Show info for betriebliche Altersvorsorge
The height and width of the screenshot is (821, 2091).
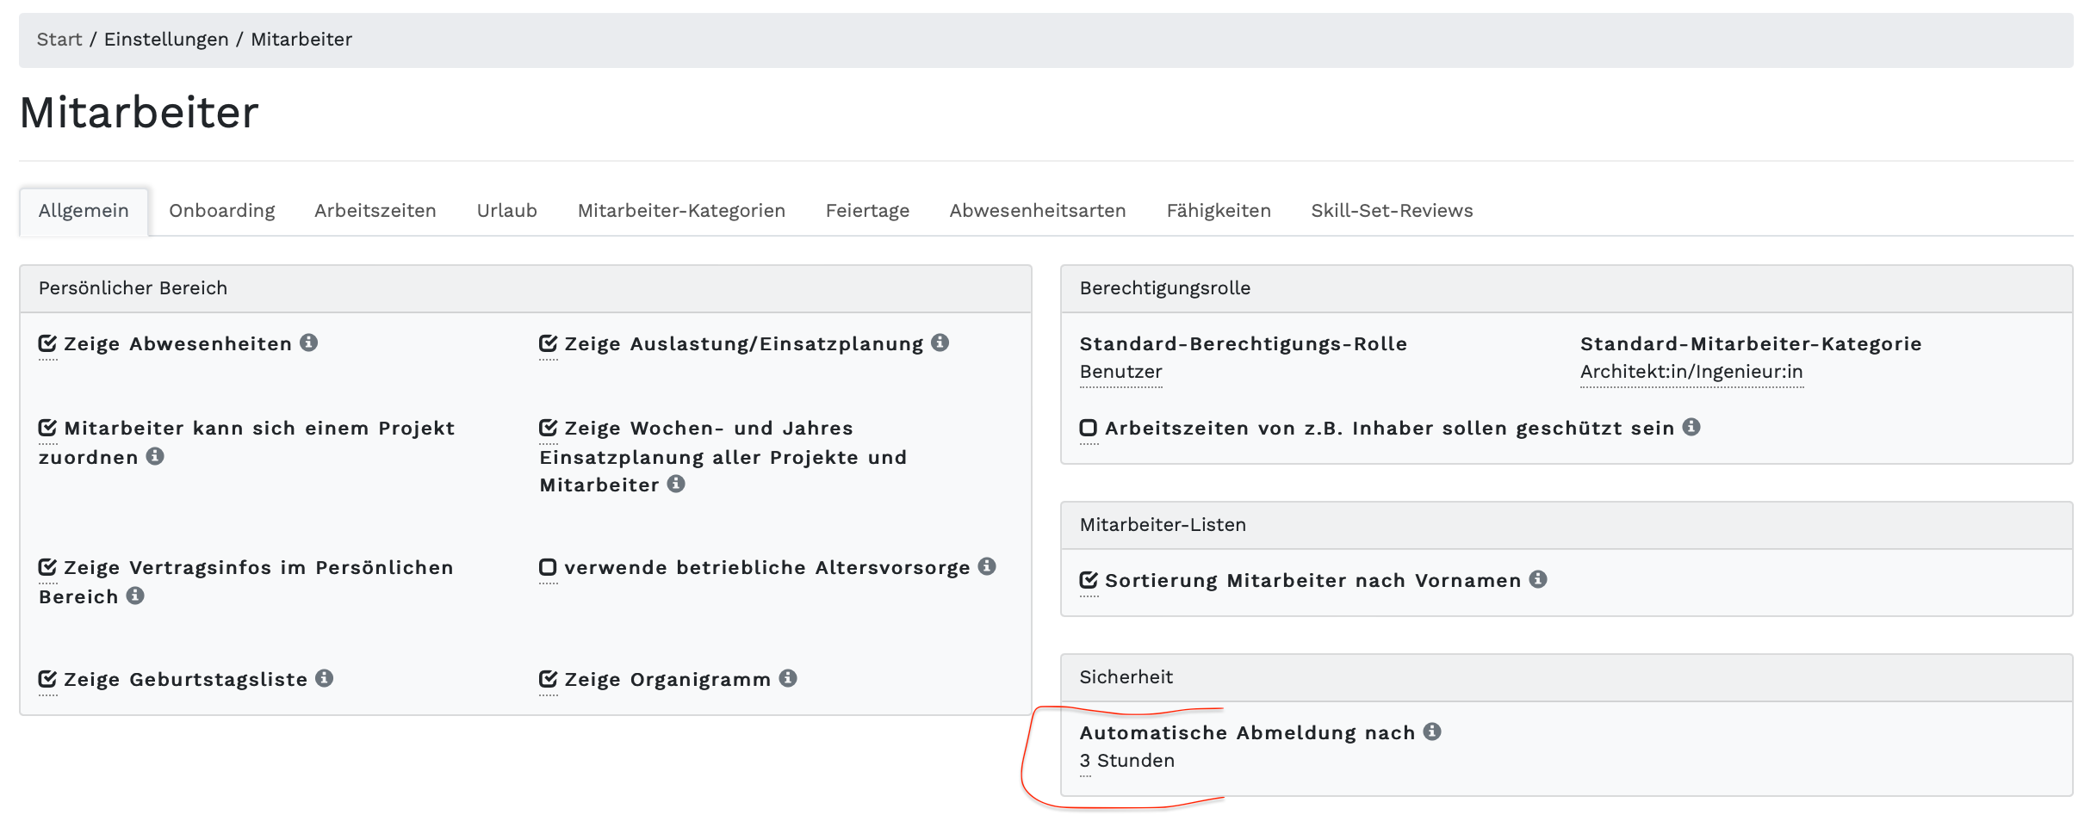coord(987,566)
